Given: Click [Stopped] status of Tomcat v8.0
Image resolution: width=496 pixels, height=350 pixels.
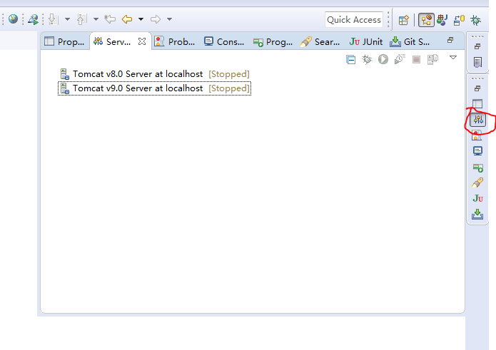Looking at the screenshot, I should click(229, 74).
